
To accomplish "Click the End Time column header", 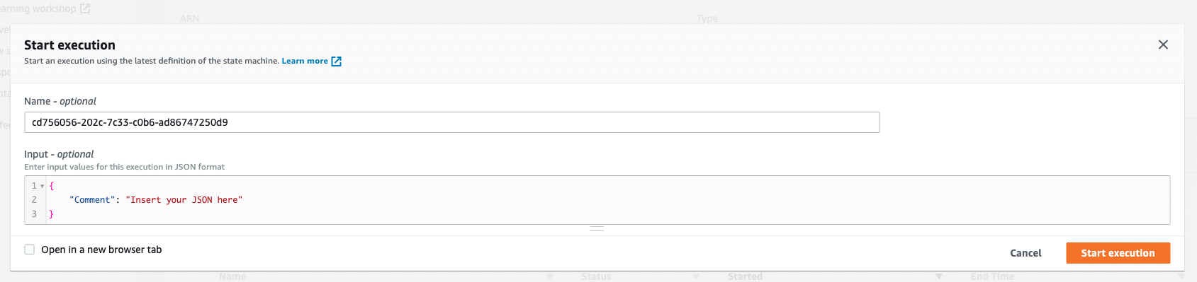I will (x=992, y=276).
